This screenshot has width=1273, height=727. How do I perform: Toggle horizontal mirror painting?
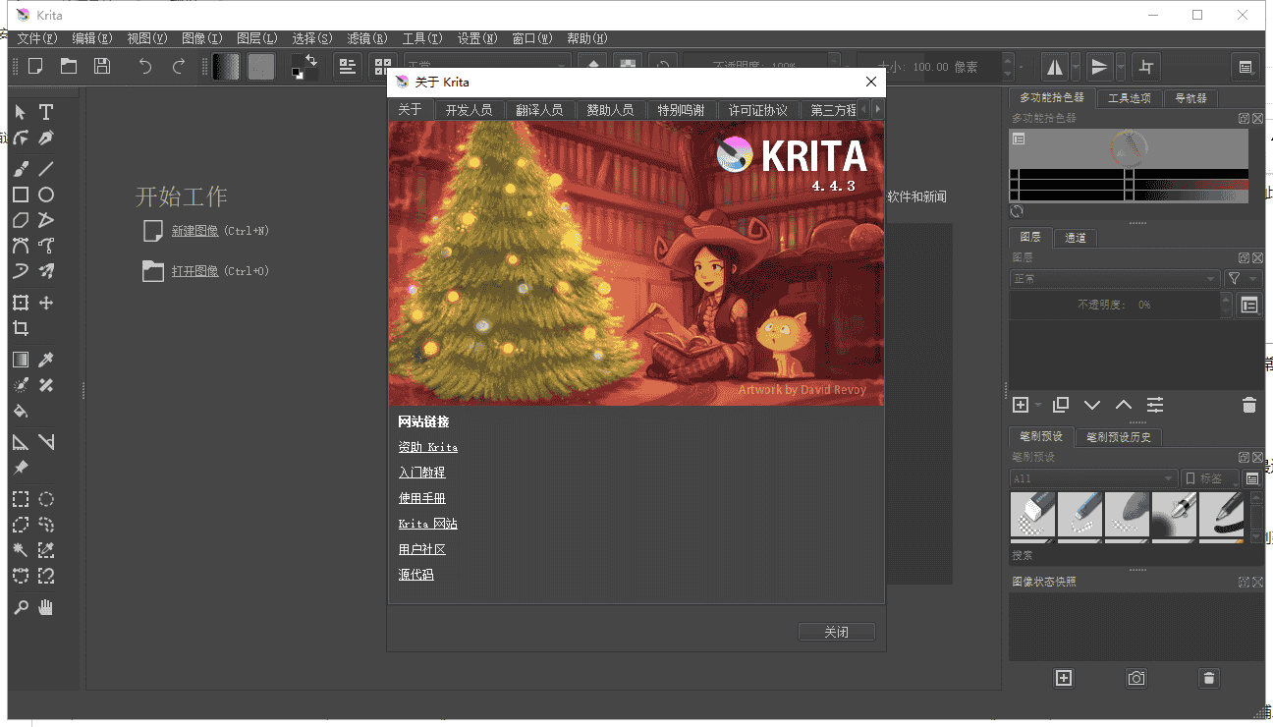1054,66
